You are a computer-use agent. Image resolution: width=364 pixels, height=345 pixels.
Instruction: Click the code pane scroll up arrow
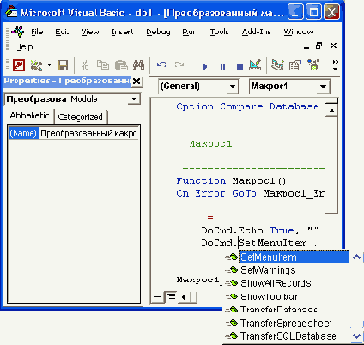tap(331, 110)
